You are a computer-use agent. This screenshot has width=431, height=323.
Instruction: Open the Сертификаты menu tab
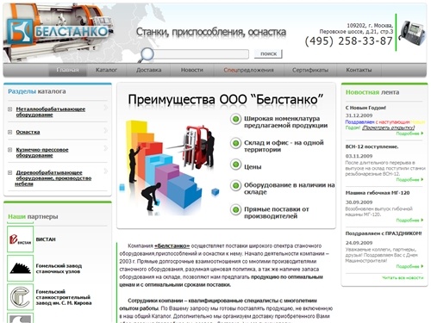point(310,70)
